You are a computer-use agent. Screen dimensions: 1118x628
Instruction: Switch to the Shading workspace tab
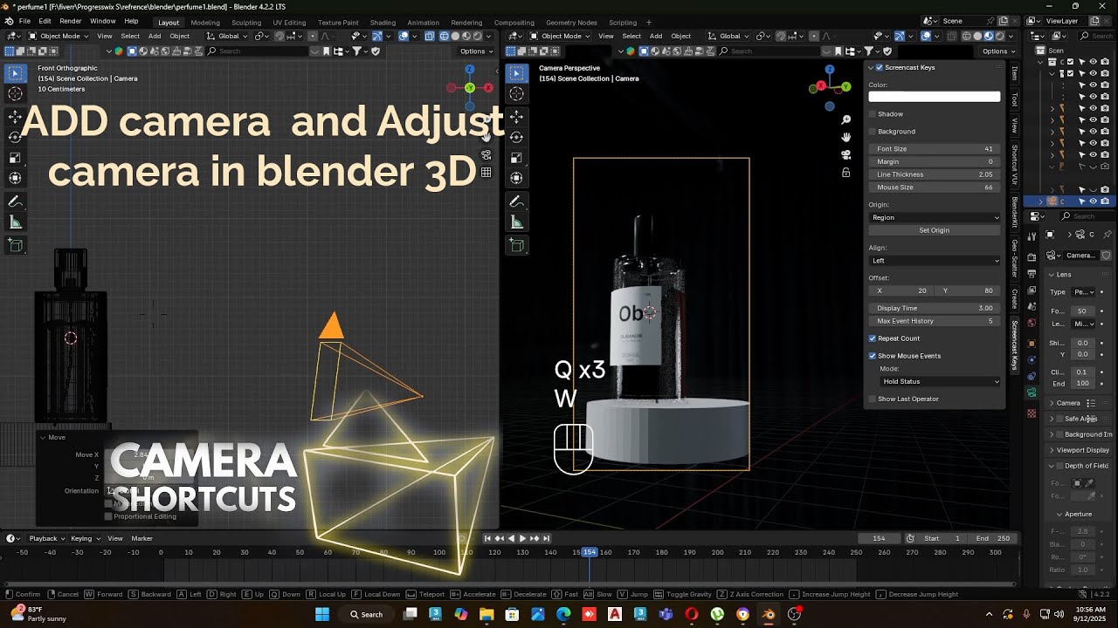tap(383, 22)
